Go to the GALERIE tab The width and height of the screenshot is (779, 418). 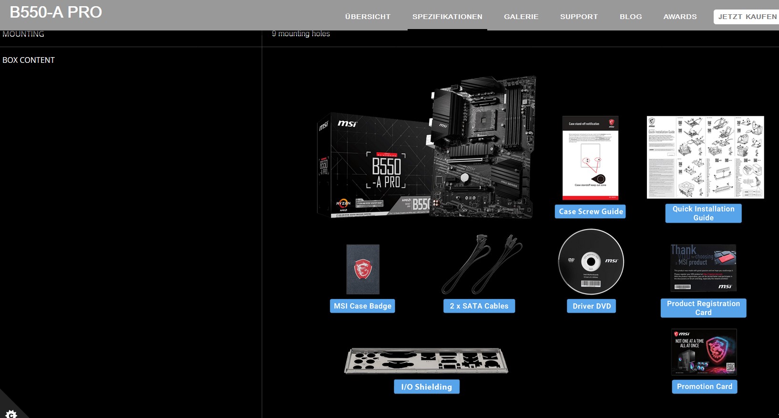tap(521, 17)
